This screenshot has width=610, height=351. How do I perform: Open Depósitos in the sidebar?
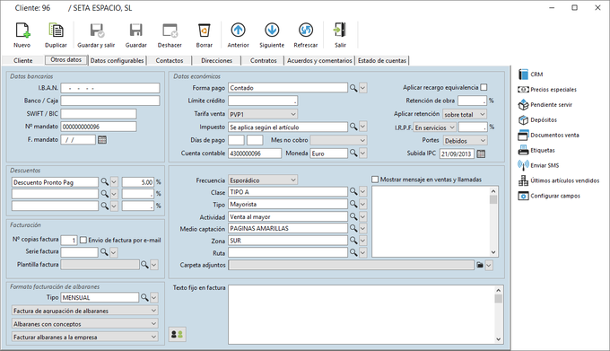tap(537, 120)
